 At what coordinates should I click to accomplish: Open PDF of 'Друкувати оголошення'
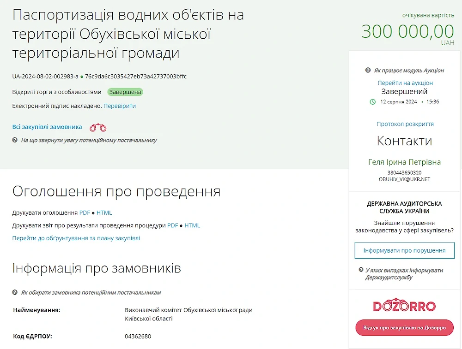tap(85, 213)
